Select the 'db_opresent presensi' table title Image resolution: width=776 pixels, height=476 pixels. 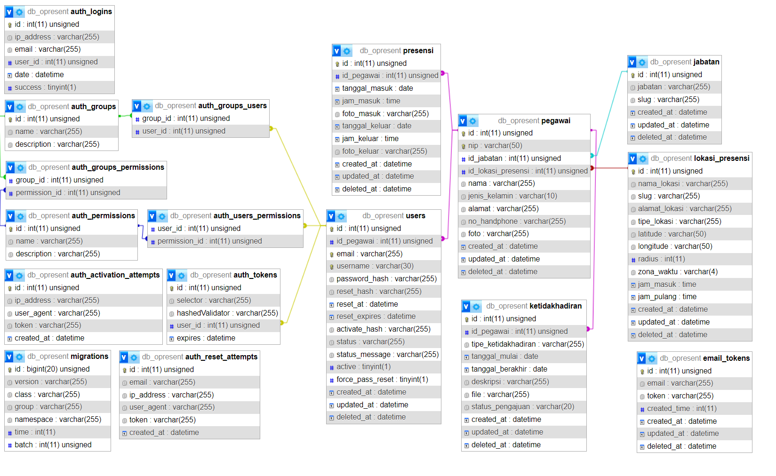[397, 51]
